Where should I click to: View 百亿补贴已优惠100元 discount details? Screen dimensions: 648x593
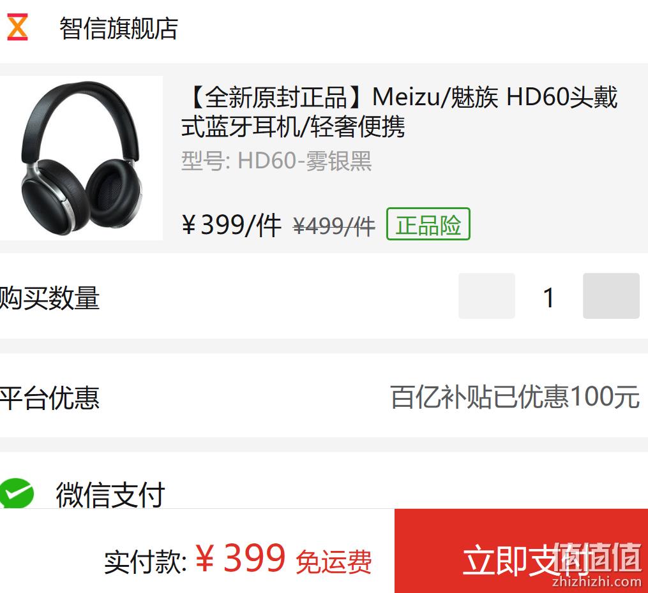(x=515, y=397)
